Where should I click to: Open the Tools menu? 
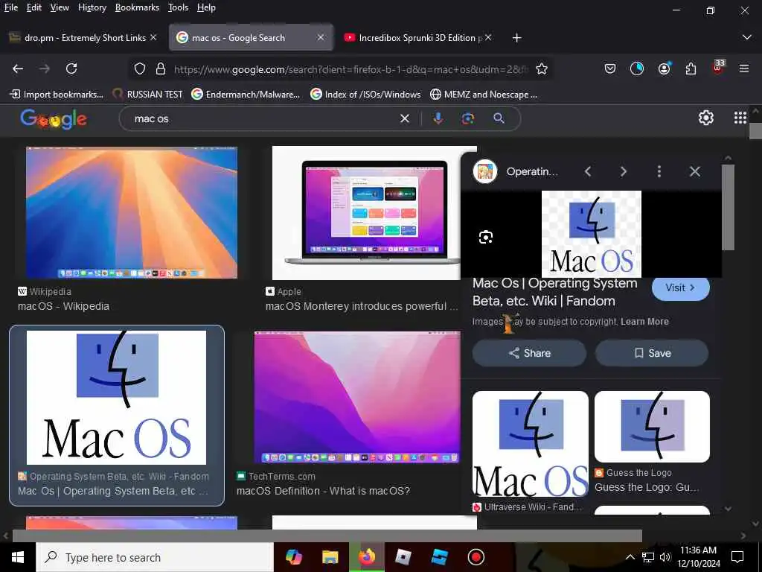pos(179,7)
